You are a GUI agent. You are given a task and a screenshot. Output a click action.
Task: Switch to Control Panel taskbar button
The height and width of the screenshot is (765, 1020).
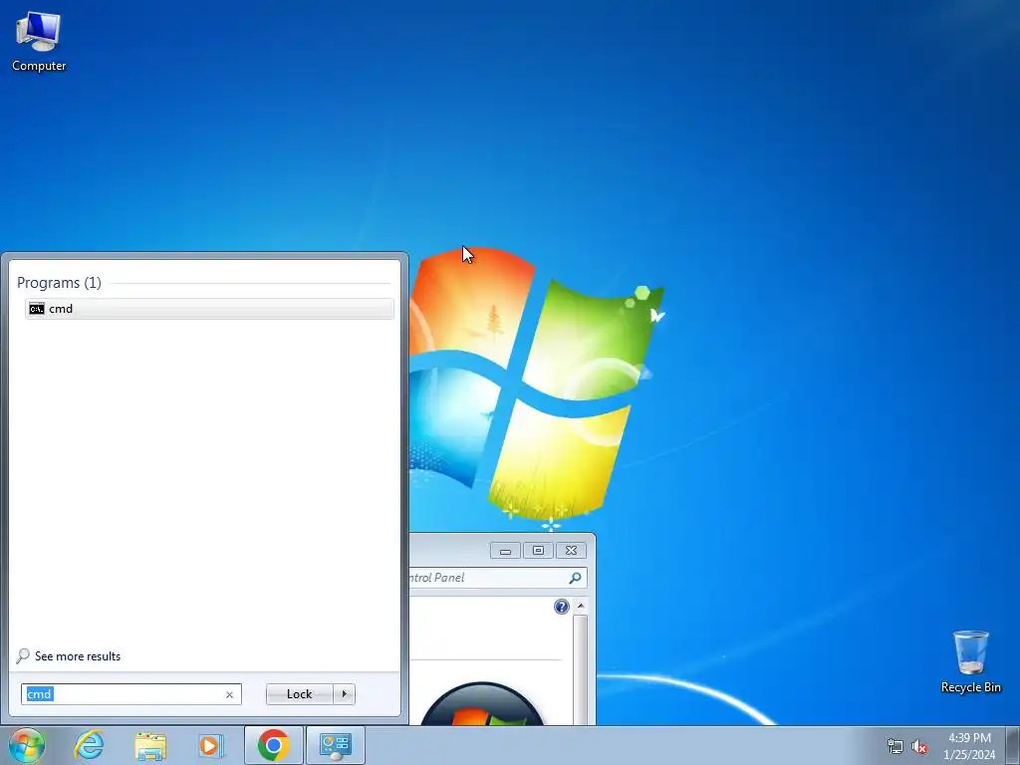[x=335, y=745]
